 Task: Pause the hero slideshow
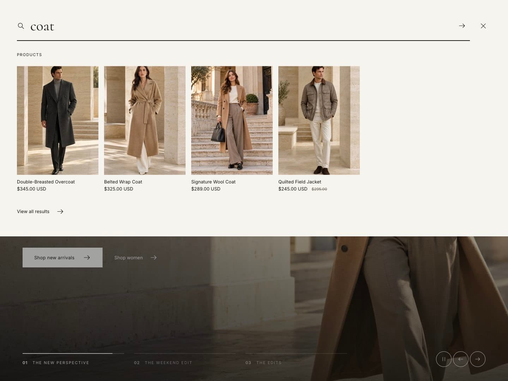tap(444, 359)
